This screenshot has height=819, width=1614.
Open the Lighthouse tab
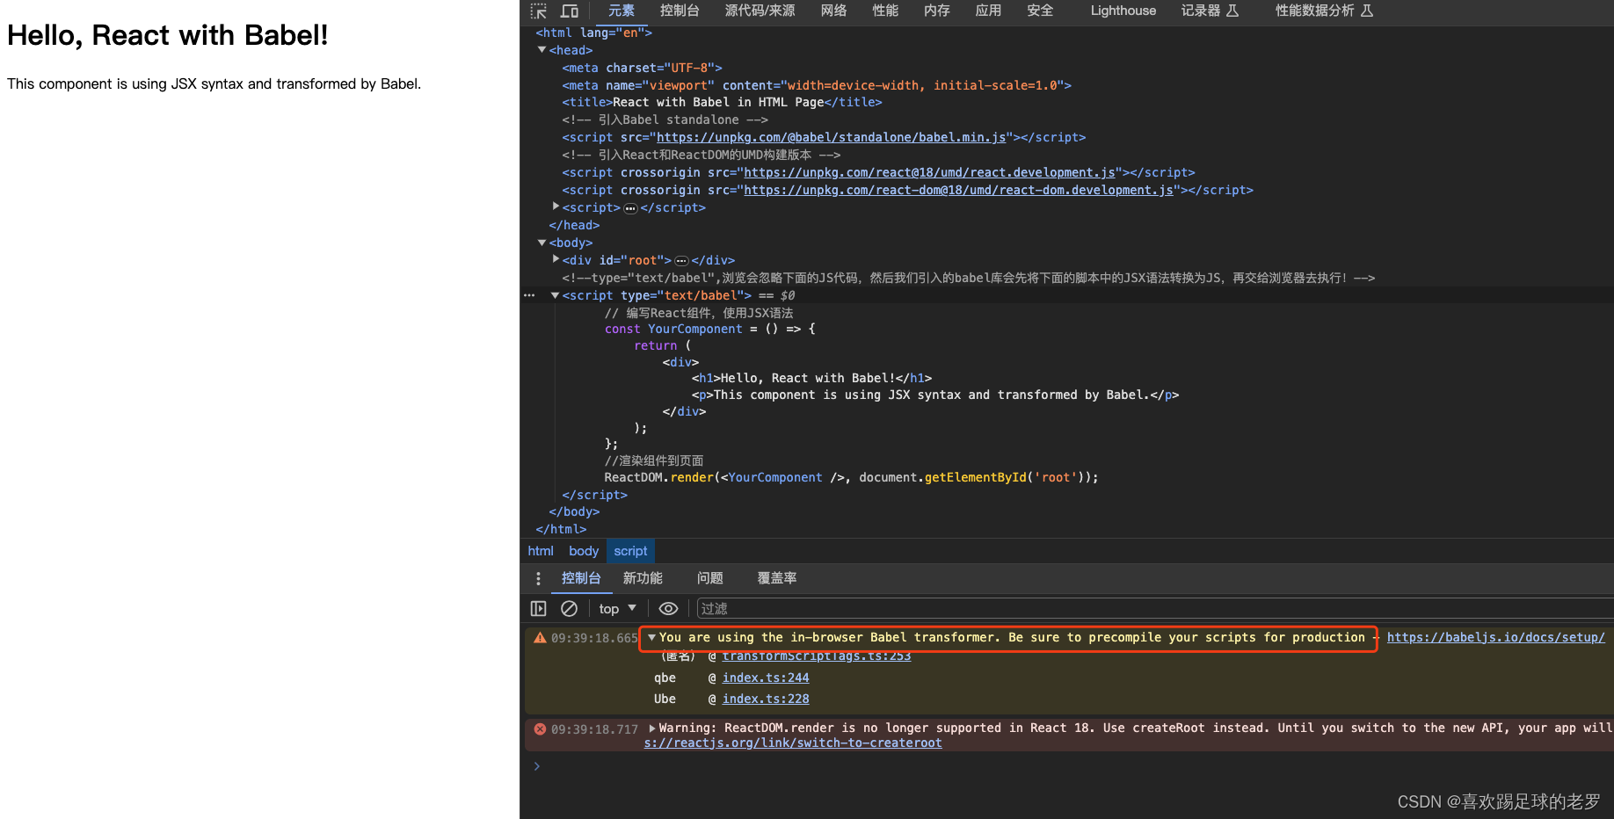1123,11
